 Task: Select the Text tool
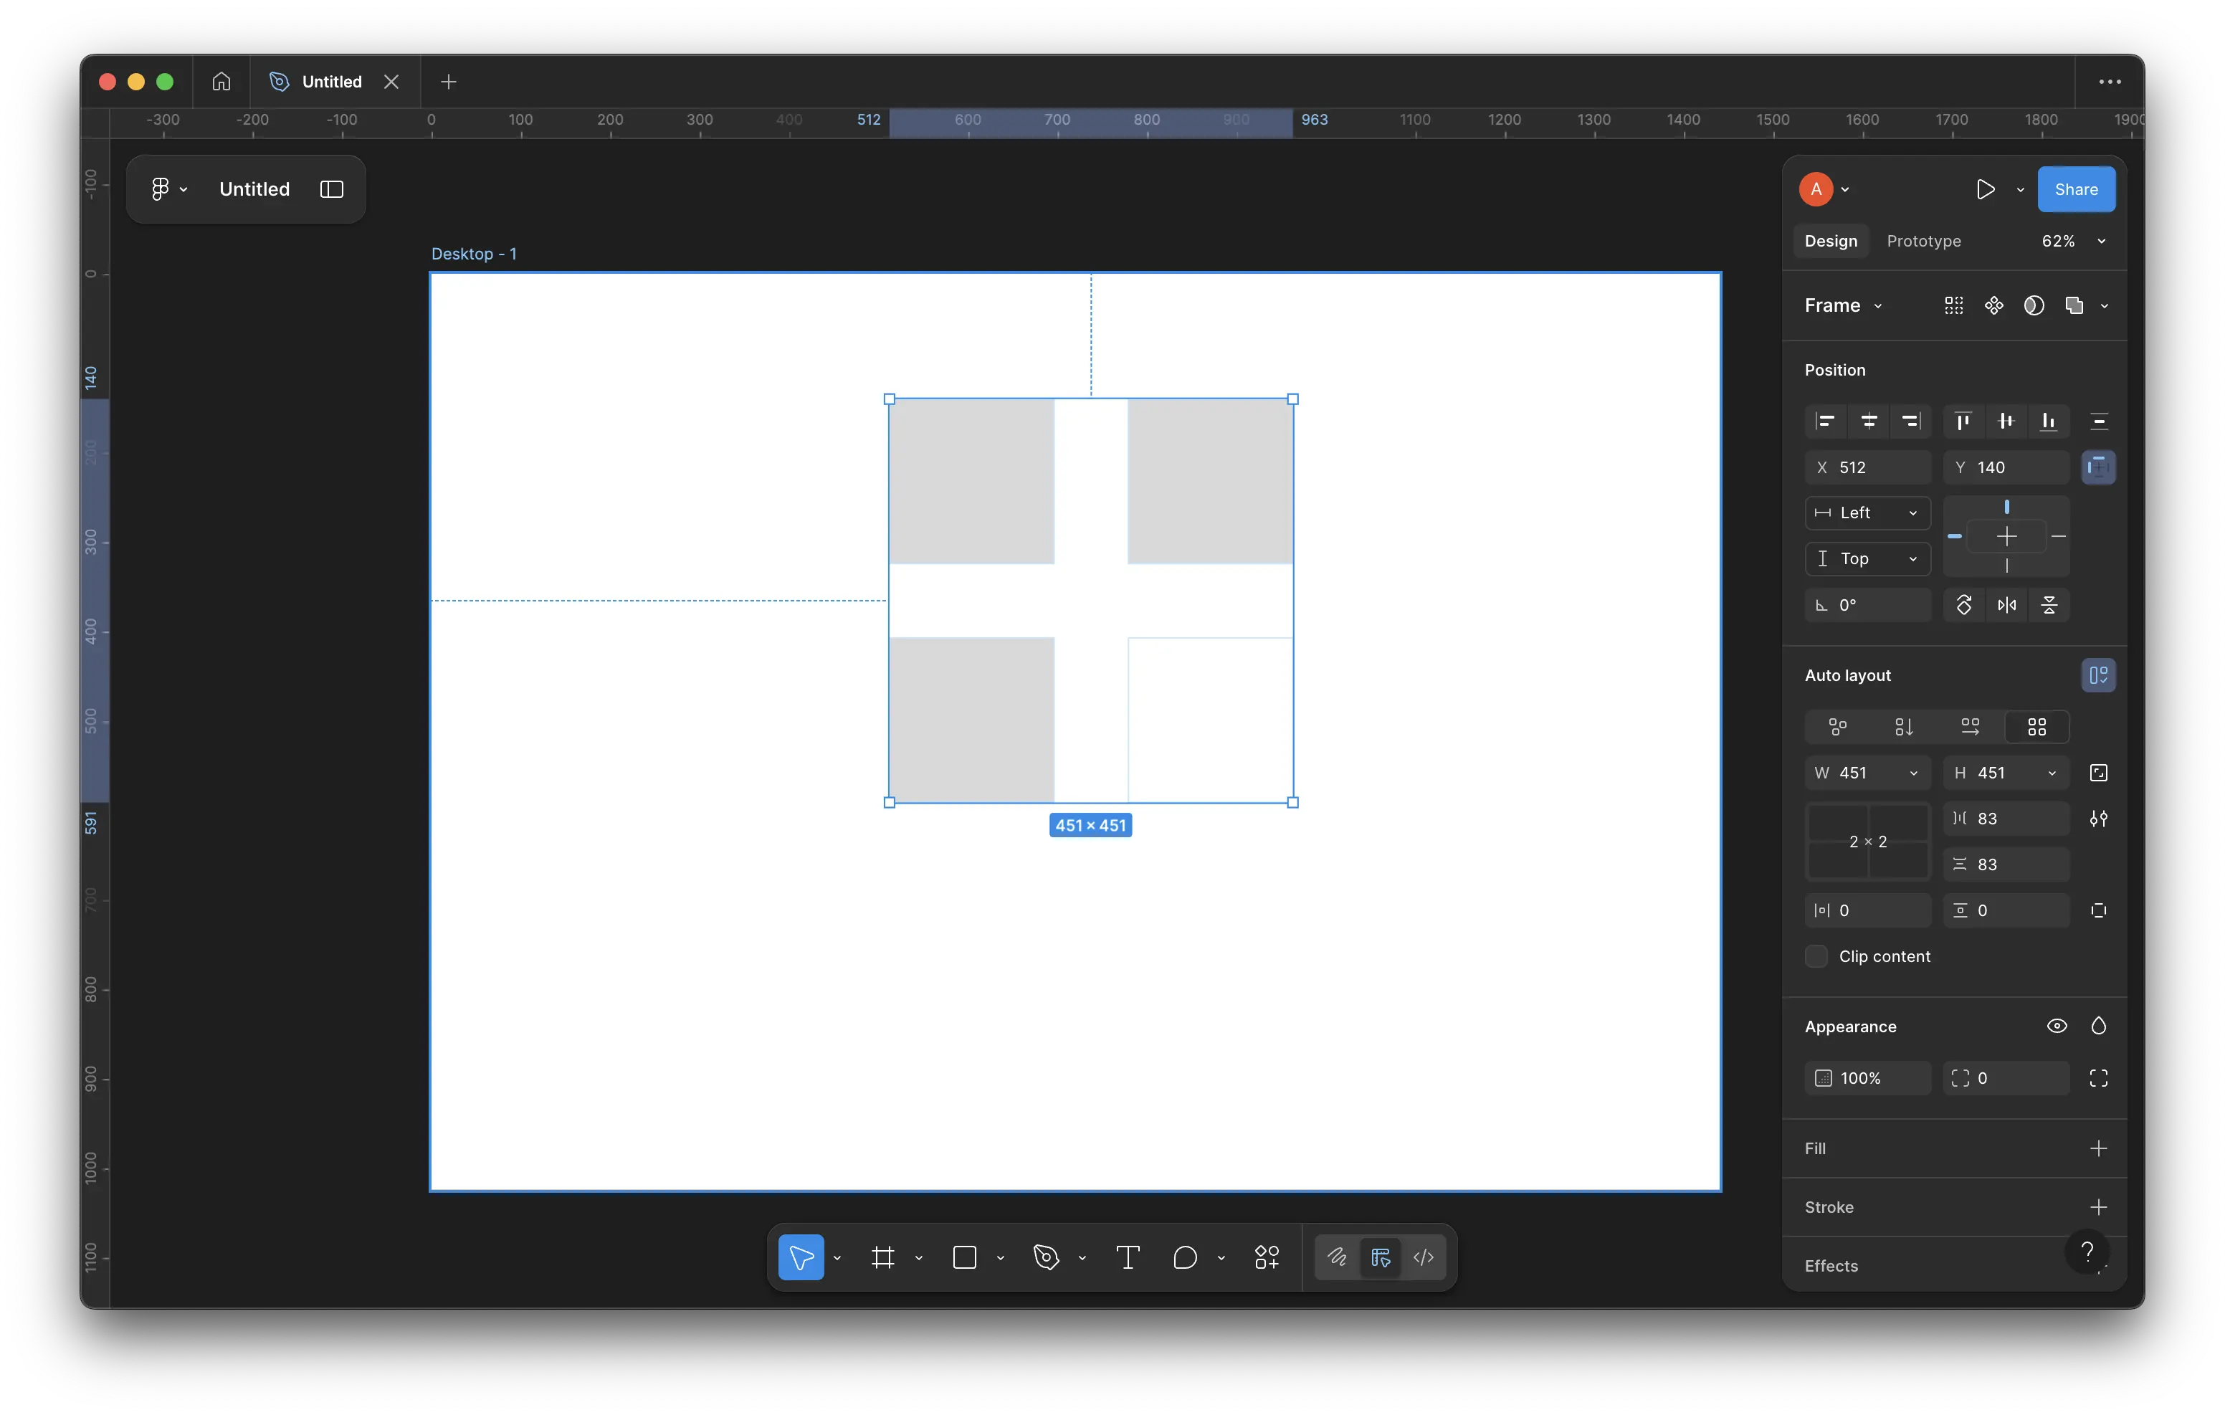pyautogui.click(x=1128, y=1257)
